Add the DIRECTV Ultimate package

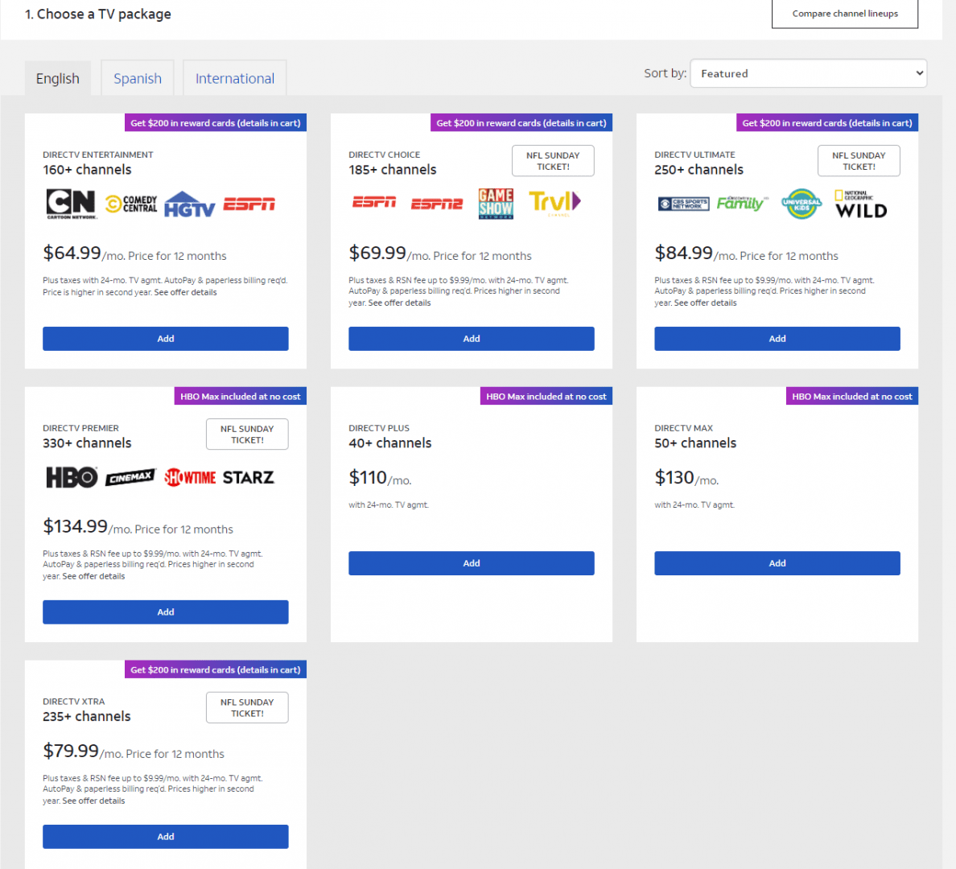pos(777,339)
